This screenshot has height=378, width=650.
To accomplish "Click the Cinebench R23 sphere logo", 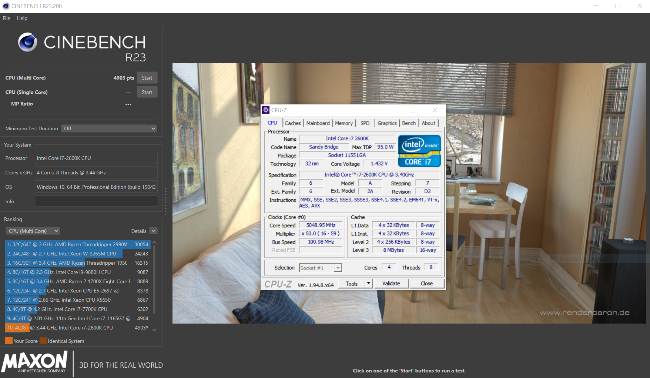I will click(28, 42).
